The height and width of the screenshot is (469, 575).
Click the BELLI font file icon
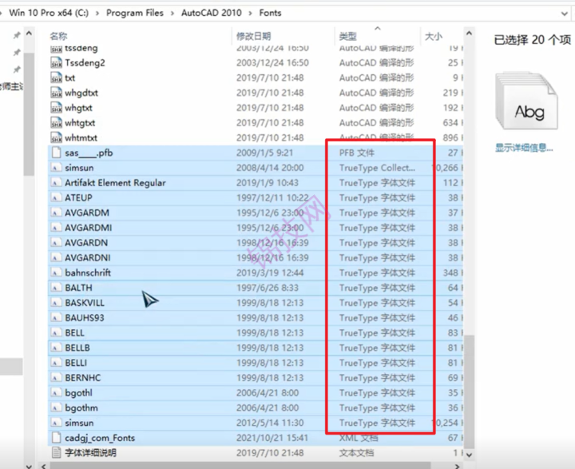click(56, 363)
